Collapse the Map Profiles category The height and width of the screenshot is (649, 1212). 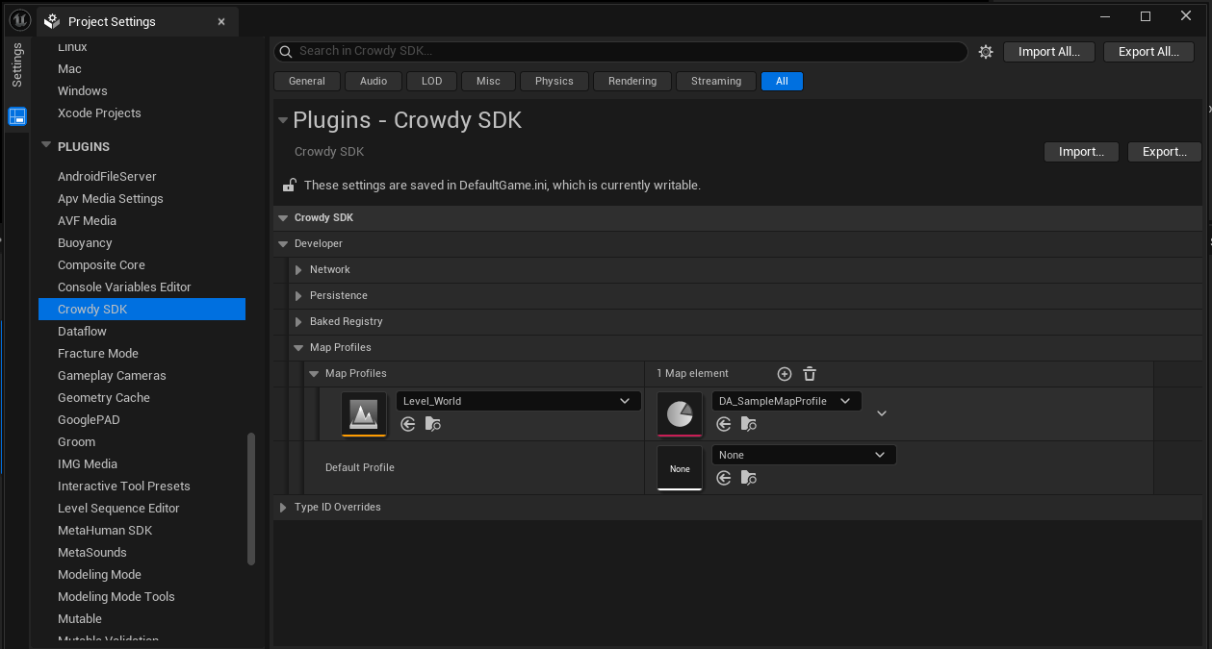(298, 348)
